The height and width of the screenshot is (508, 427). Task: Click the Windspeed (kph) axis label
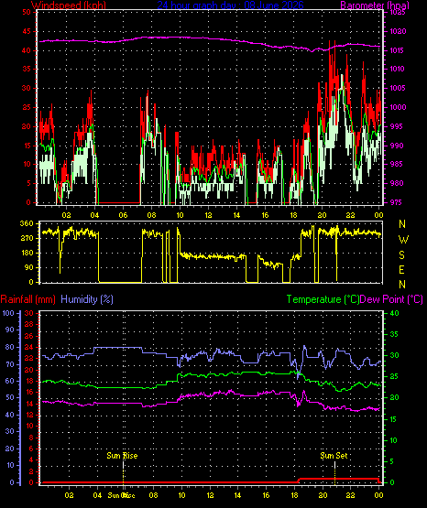point(69,5)
